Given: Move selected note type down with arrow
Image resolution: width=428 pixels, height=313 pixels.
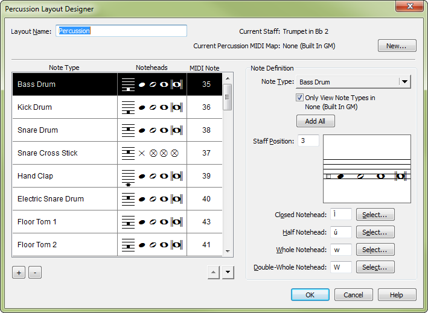Looking at the screenshot, I should tap(228, 273).
